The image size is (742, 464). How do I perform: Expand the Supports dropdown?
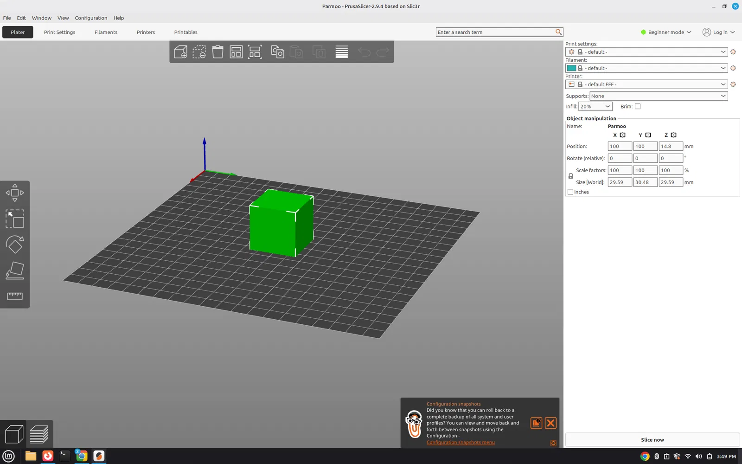click(659, 96)
